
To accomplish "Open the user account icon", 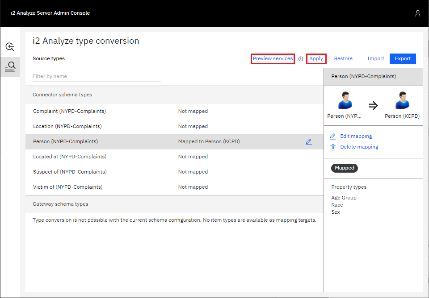I will (418, 13).
